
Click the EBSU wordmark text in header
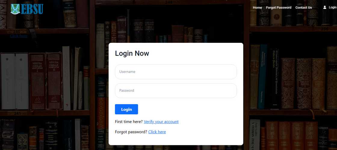tap(32, 9)
